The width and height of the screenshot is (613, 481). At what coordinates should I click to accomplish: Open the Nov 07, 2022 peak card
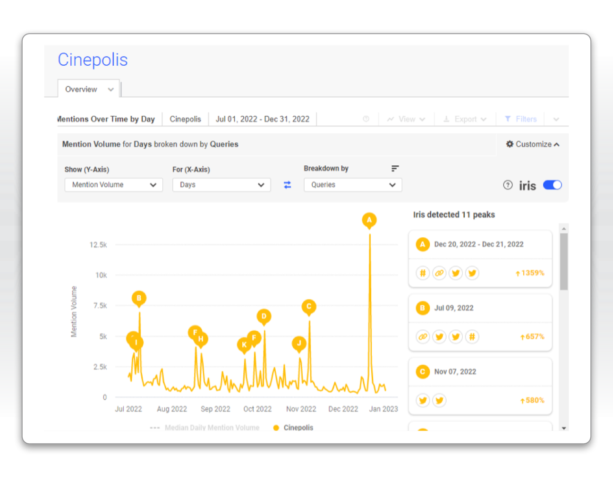click(x=480, y=386)
